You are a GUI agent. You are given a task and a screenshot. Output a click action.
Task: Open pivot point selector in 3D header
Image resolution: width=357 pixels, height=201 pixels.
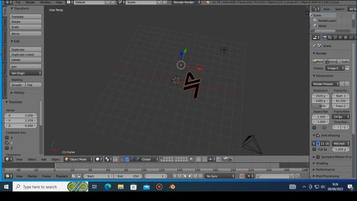tap(108, 159)
